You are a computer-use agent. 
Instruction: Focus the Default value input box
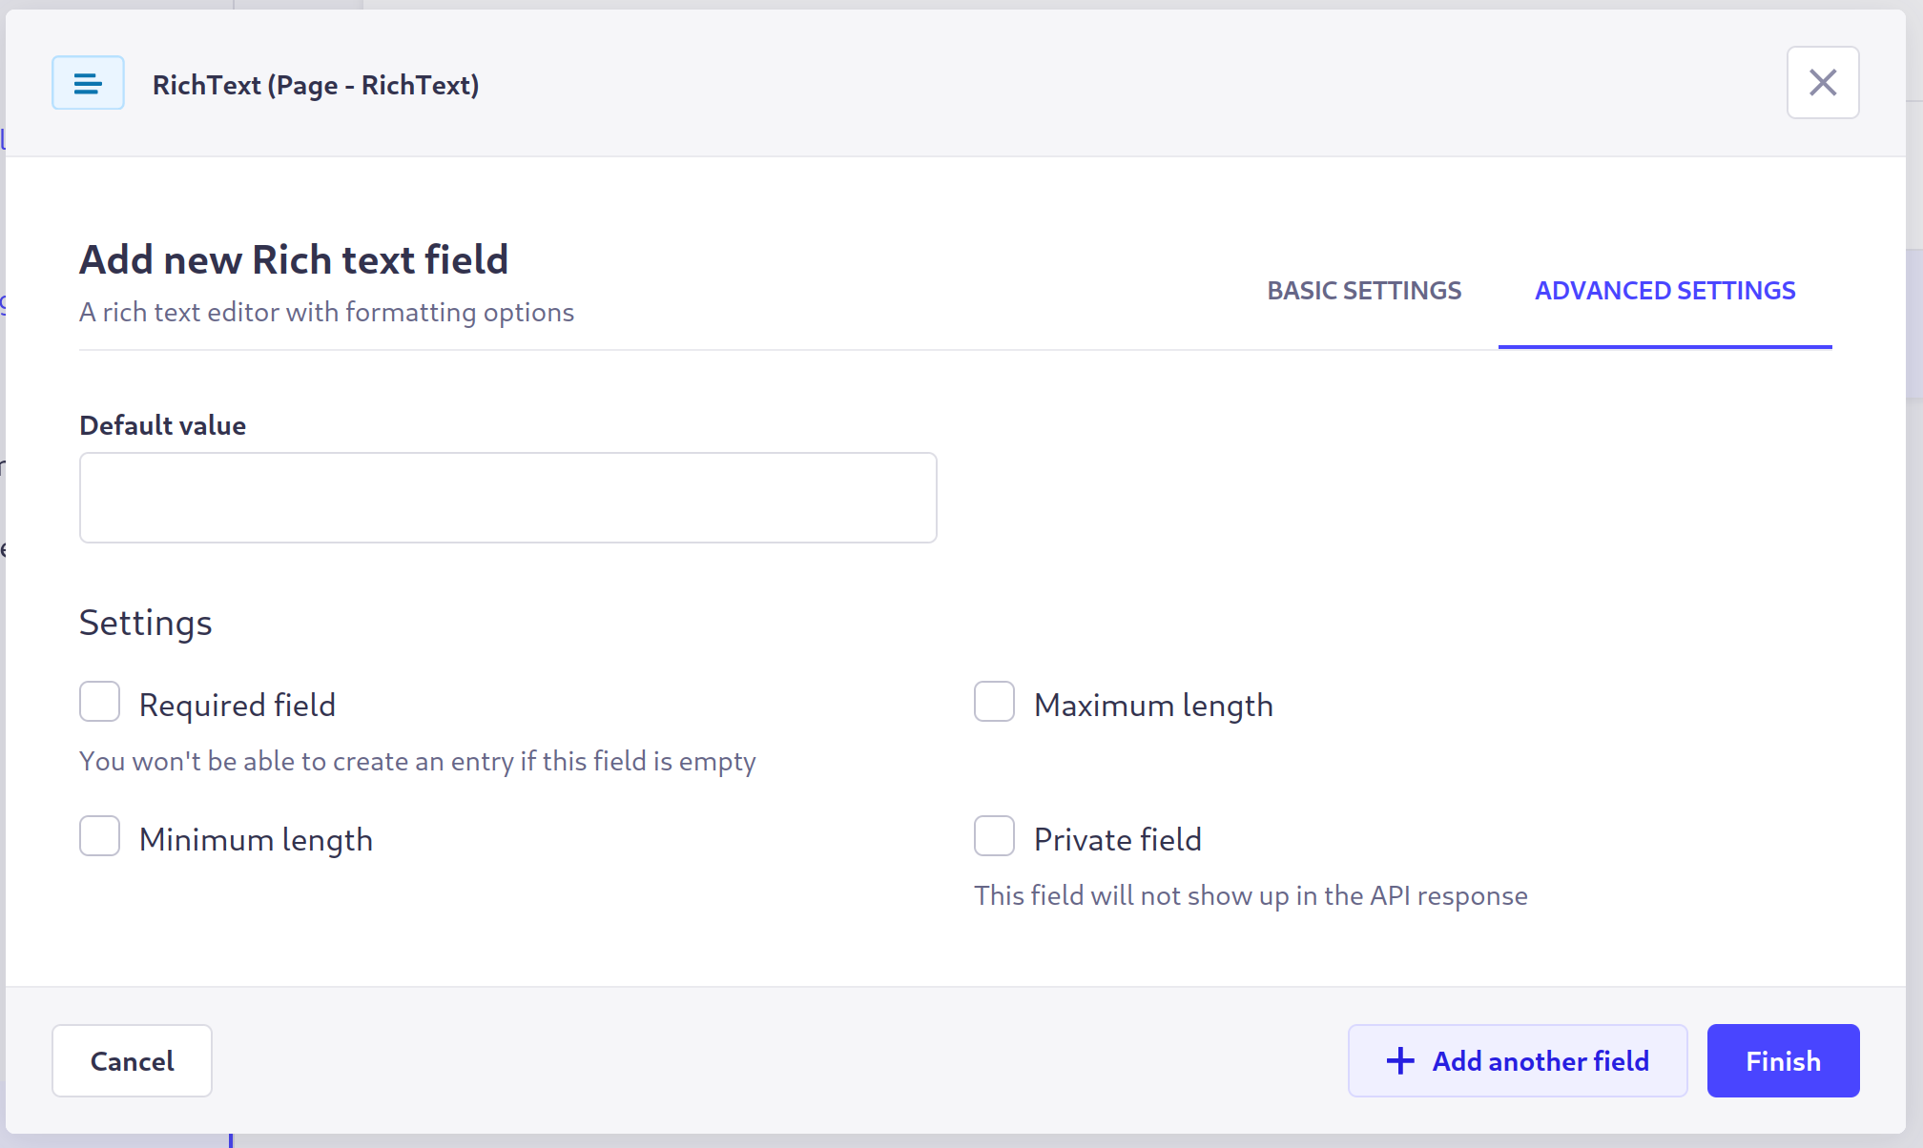click(x=507, y=498)
